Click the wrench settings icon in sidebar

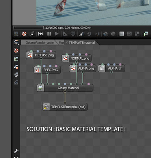16,151
